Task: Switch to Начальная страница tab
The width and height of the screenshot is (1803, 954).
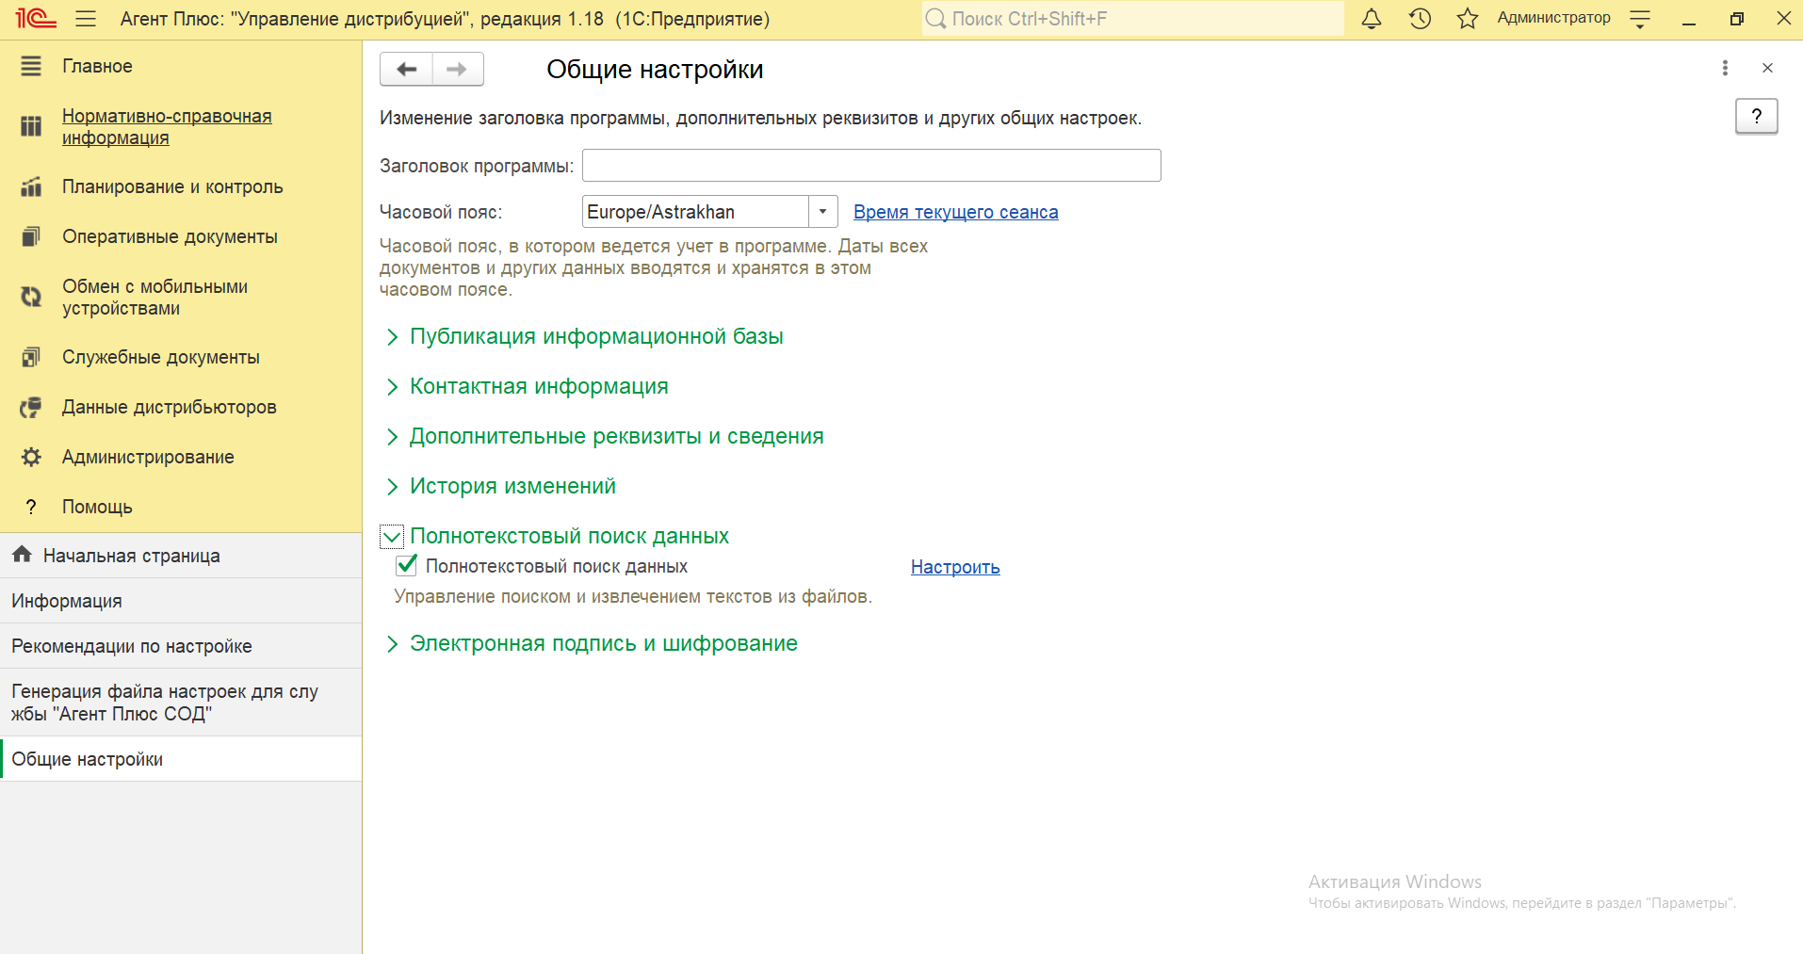Action: [x=181, y=556]
